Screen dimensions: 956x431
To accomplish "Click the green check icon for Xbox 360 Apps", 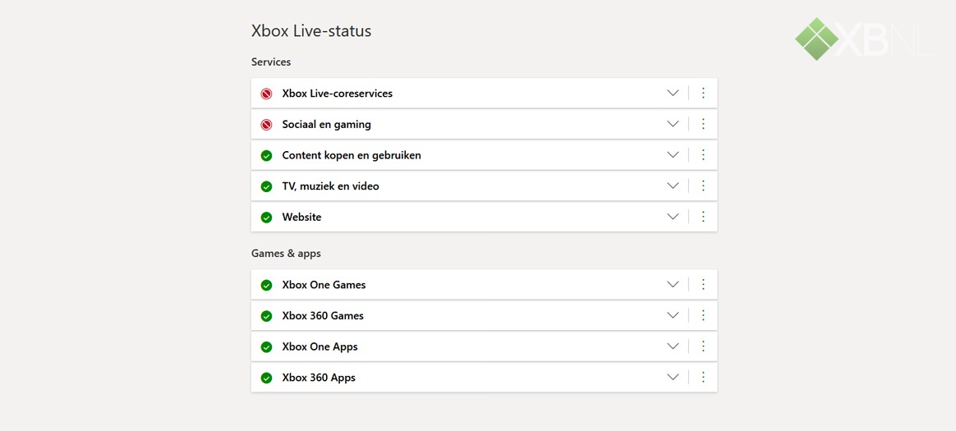I will 266,378.
